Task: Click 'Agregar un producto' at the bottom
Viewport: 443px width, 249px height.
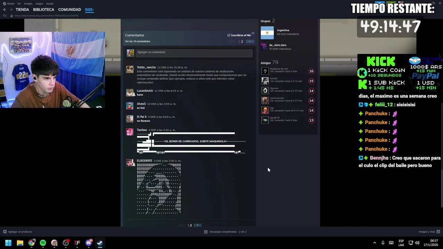Action: [18, 232]
